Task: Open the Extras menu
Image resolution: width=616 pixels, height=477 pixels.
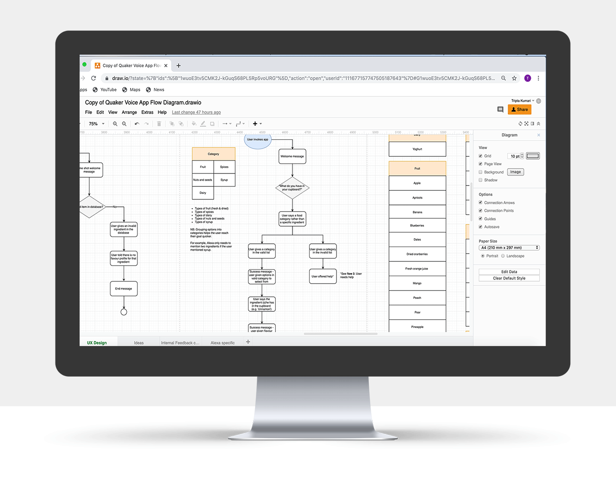Action: [147, 112]
